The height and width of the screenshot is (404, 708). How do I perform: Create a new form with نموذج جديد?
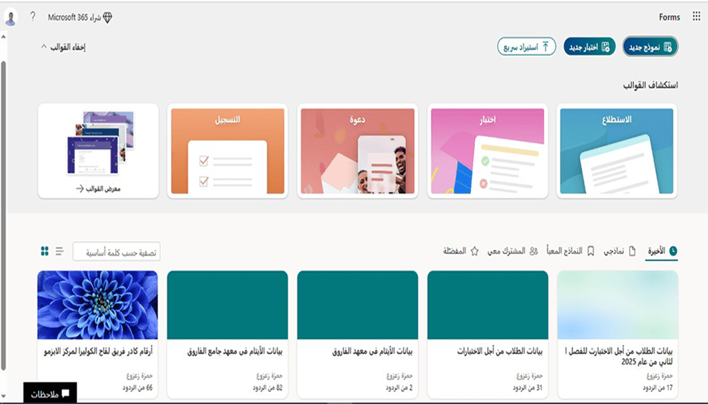point(650,46)
